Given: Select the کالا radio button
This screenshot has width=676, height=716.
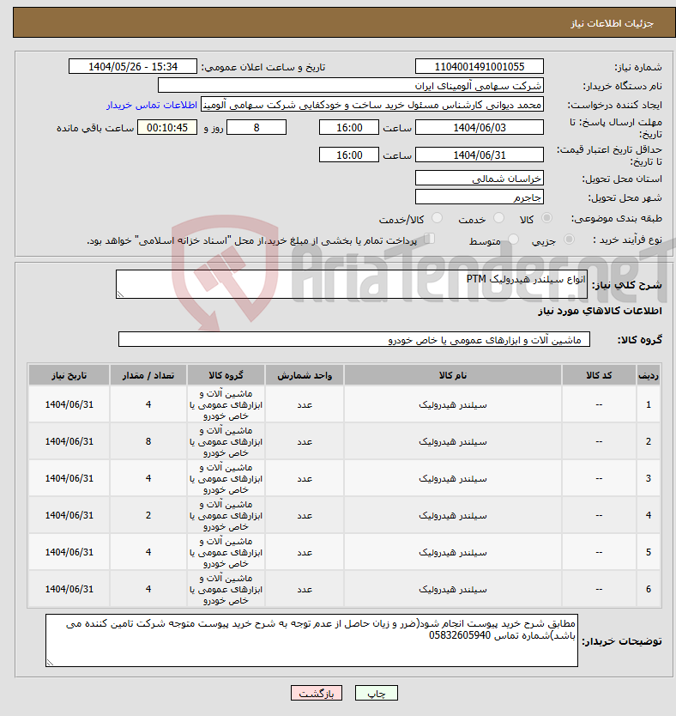Looking at the screenshot, I should coord(546,218).
